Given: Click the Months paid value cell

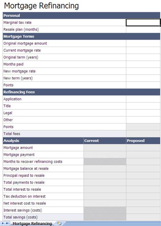Looking at the screenshot, I should click(x=143, y=64).
